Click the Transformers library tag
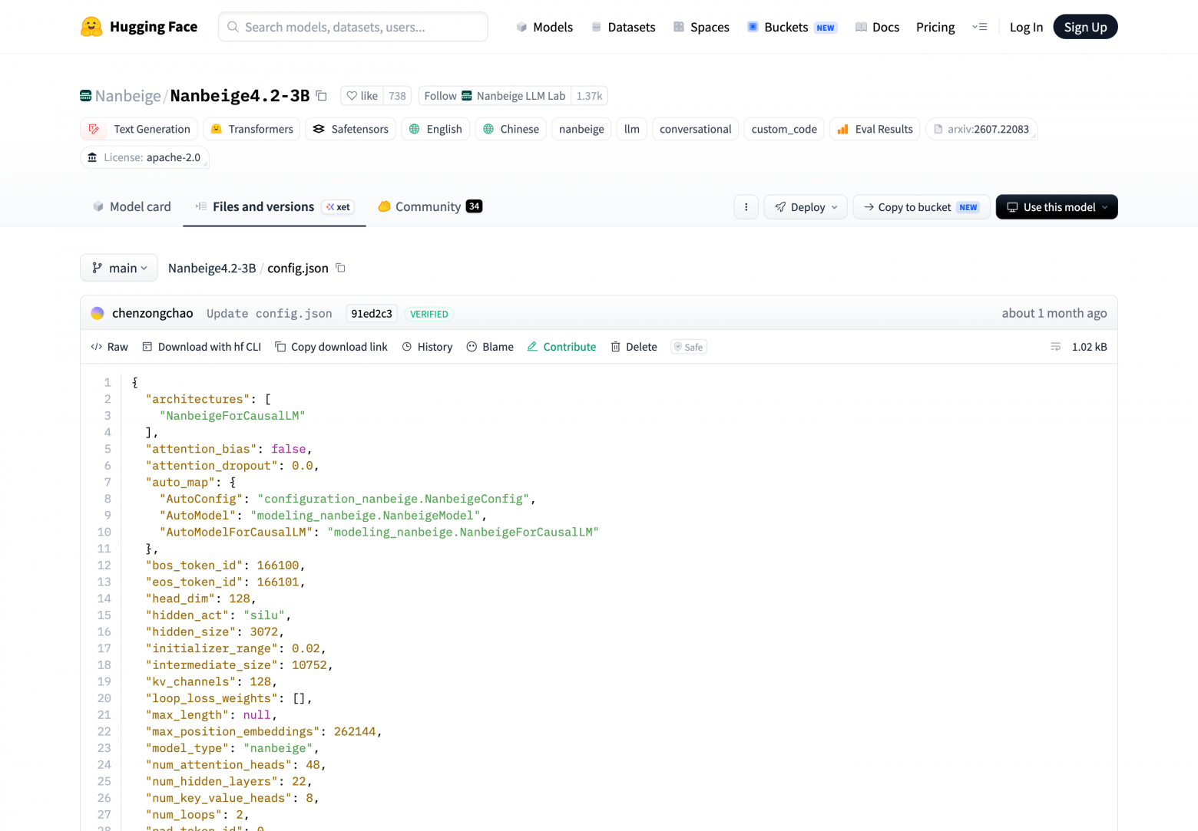The width and height of the screenshot is (1198, 831). click(252, 129)
